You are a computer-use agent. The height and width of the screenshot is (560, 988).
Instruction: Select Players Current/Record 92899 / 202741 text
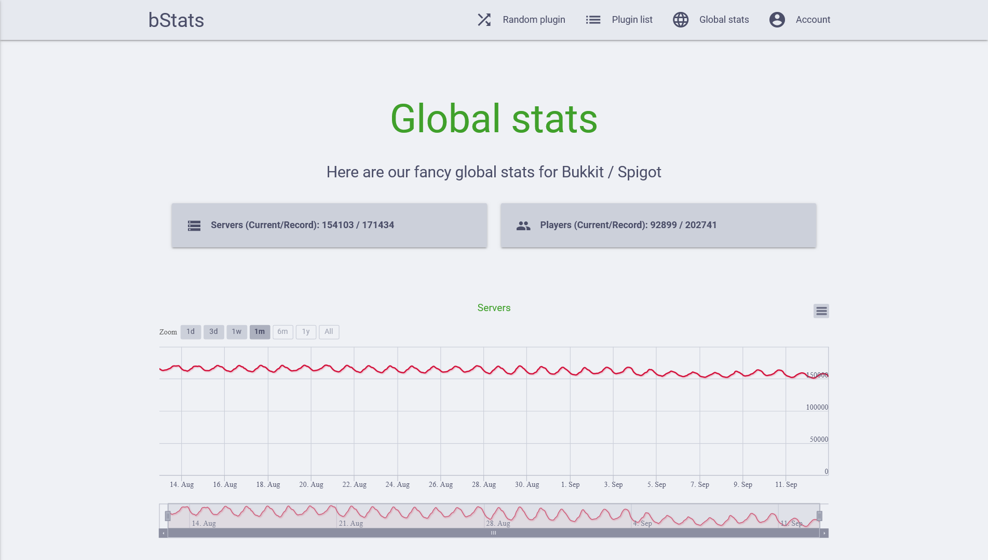(x=628, y=225)
